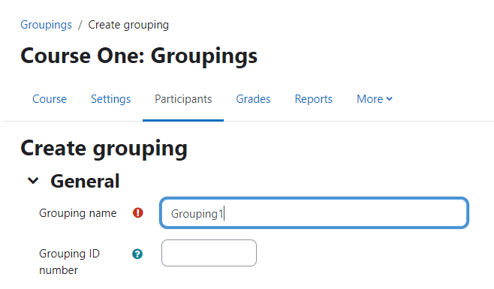
Task: Click the Create grouping form heading
Action: point(104,149)
